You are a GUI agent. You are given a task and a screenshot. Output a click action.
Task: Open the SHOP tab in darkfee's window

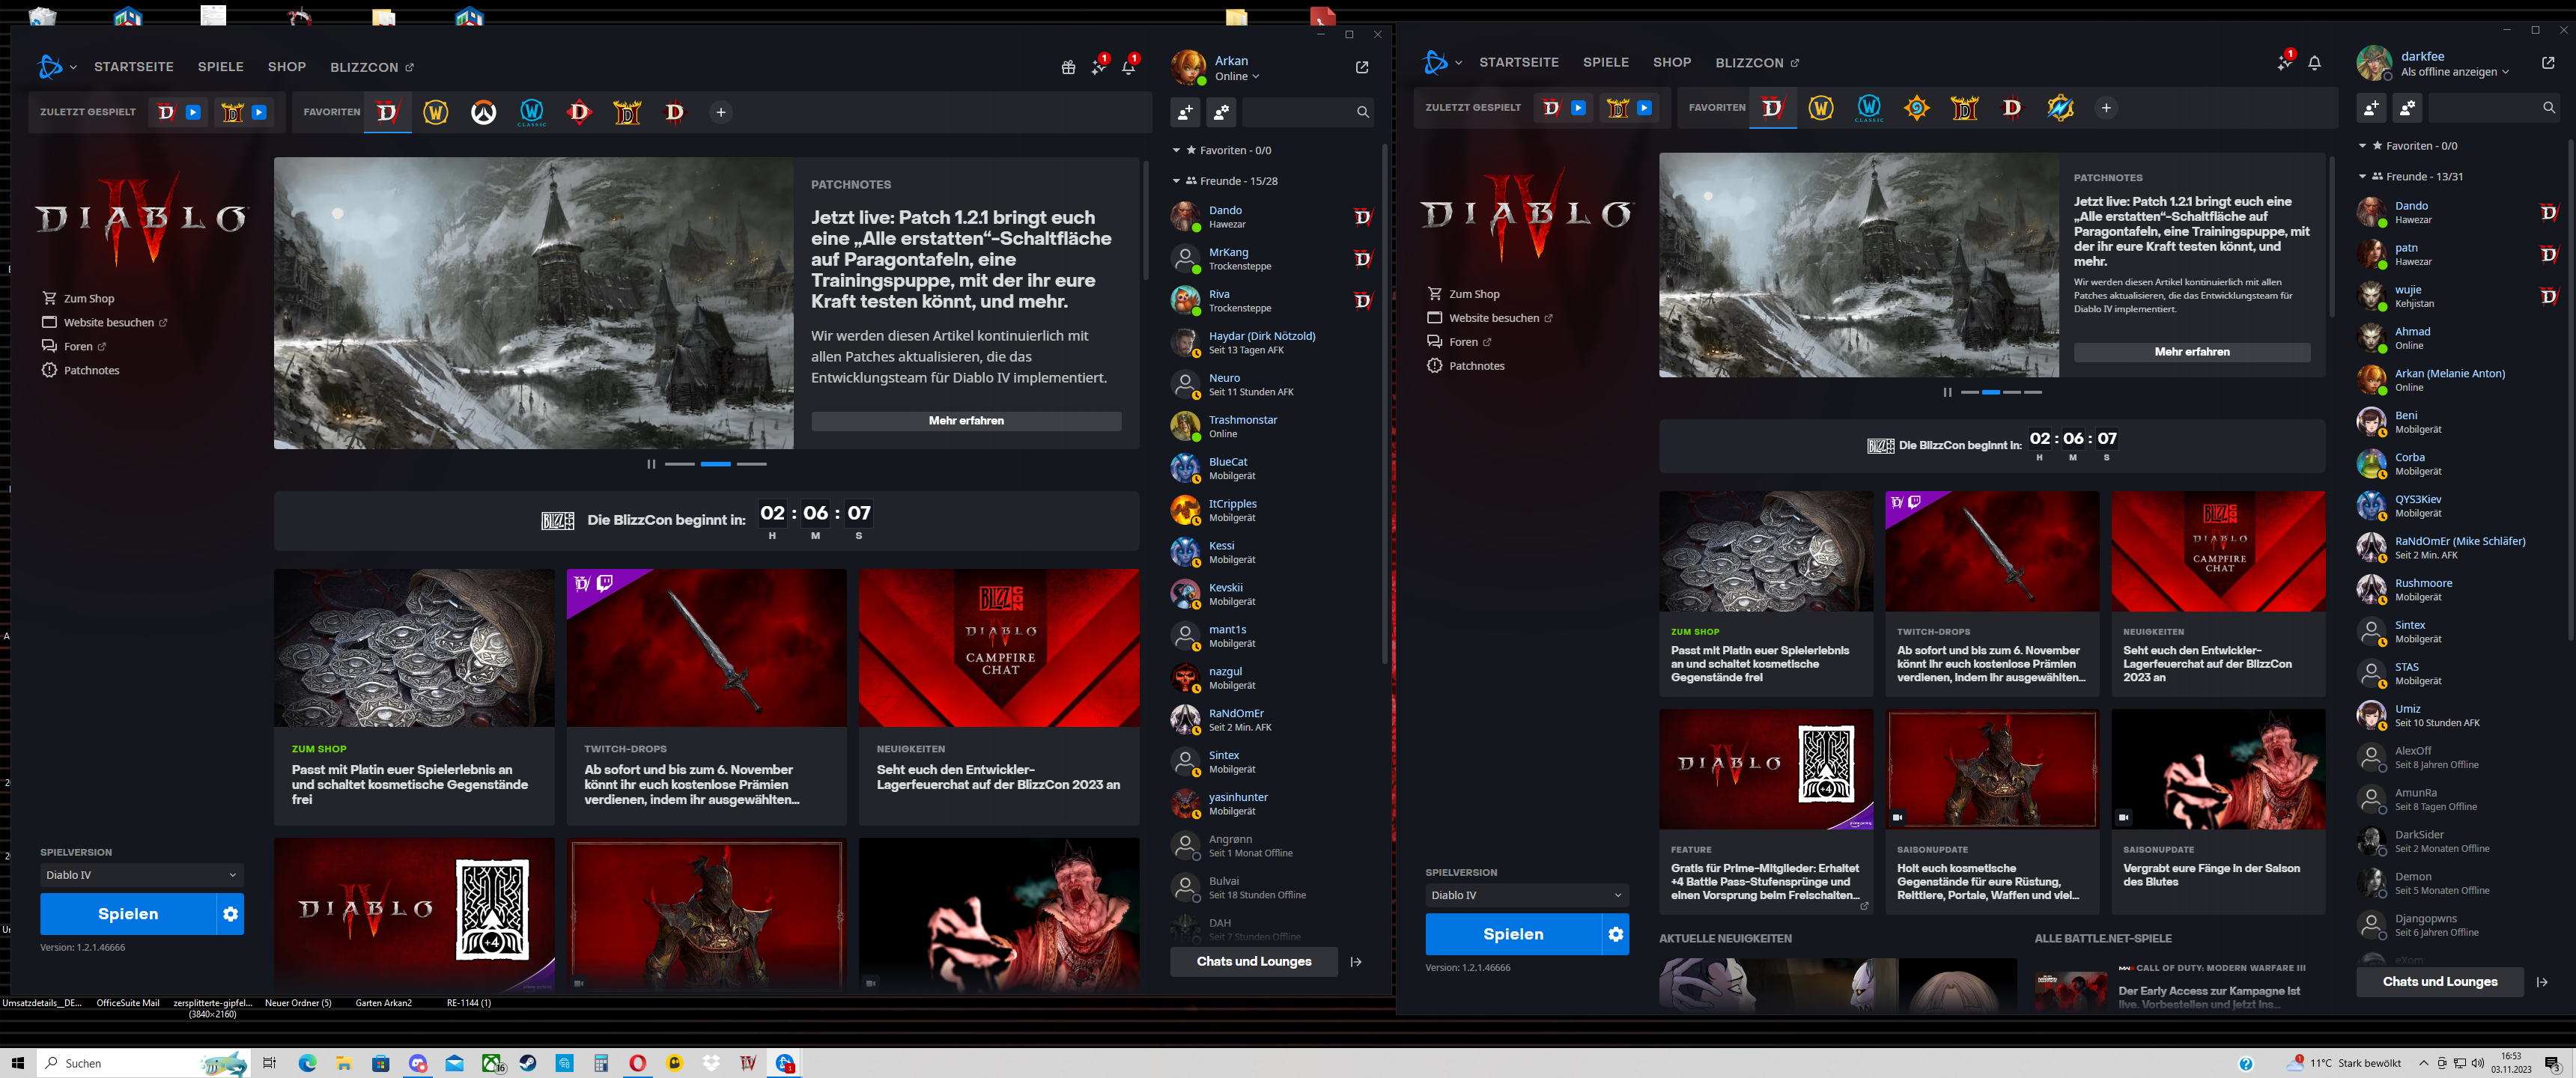(1671, 62)
